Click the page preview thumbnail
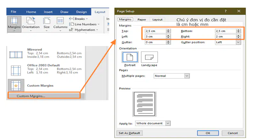 (144, 104)
